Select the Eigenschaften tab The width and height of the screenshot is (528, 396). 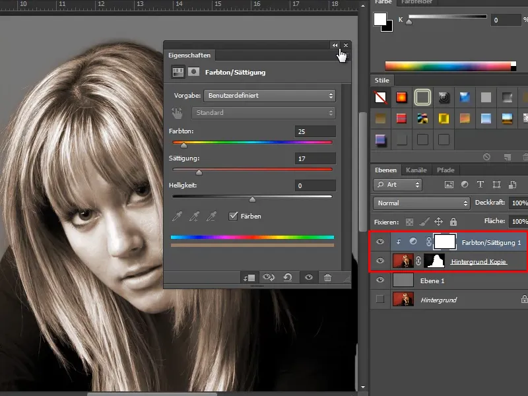click(x=189, y=55)
